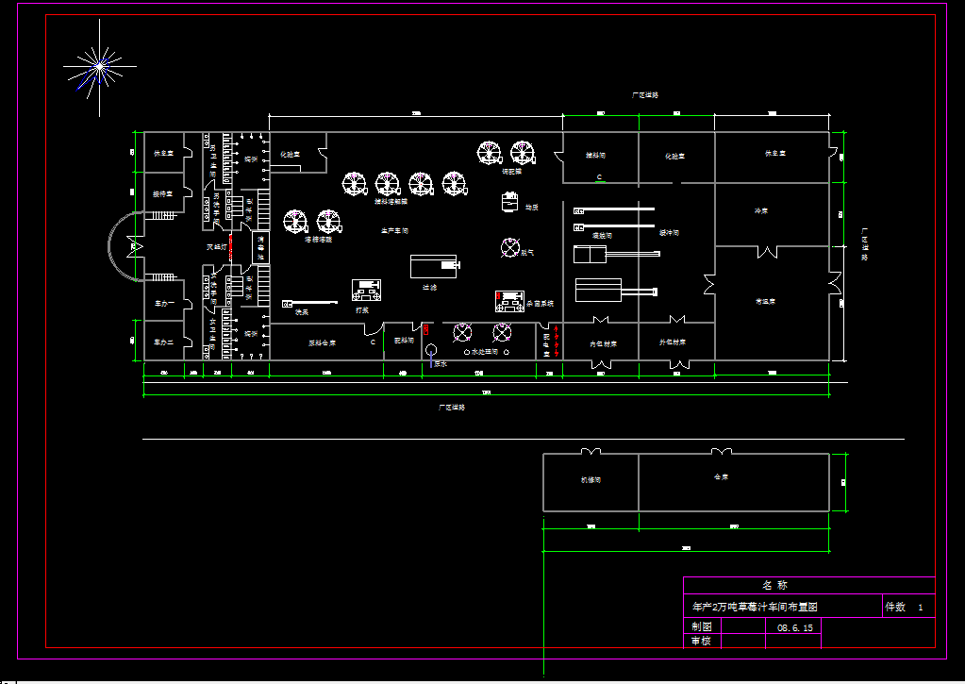Click the 男卫生间 vertical label
The height and width of the screenshot is (684, 965).
(213, 162)
